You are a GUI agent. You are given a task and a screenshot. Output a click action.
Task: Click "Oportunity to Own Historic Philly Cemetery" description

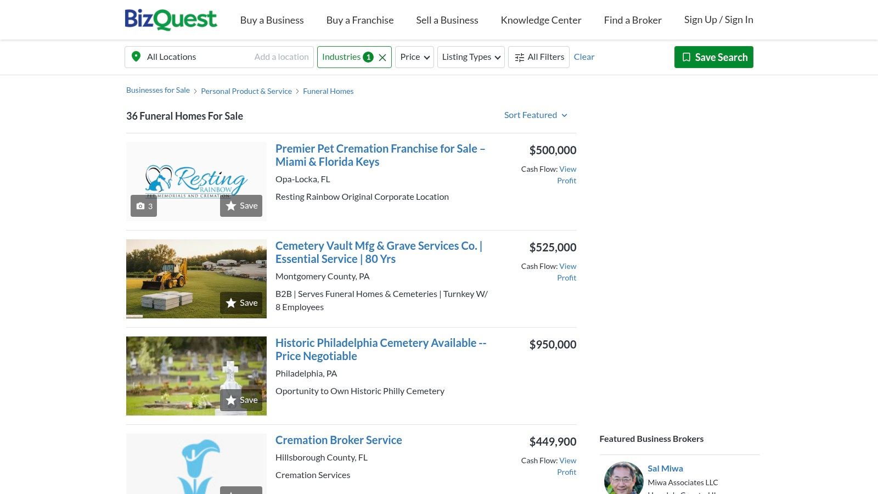tap(360, 391)
